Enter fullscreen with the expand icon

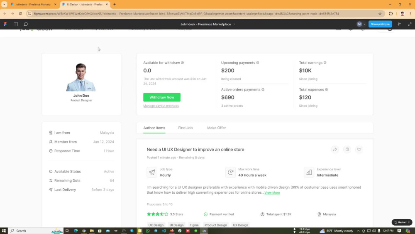click(x=410, y=24)
